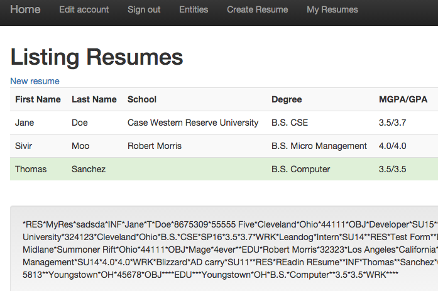
Task: Select the Sivir Moo resume row
Action: tap(25, 146)
